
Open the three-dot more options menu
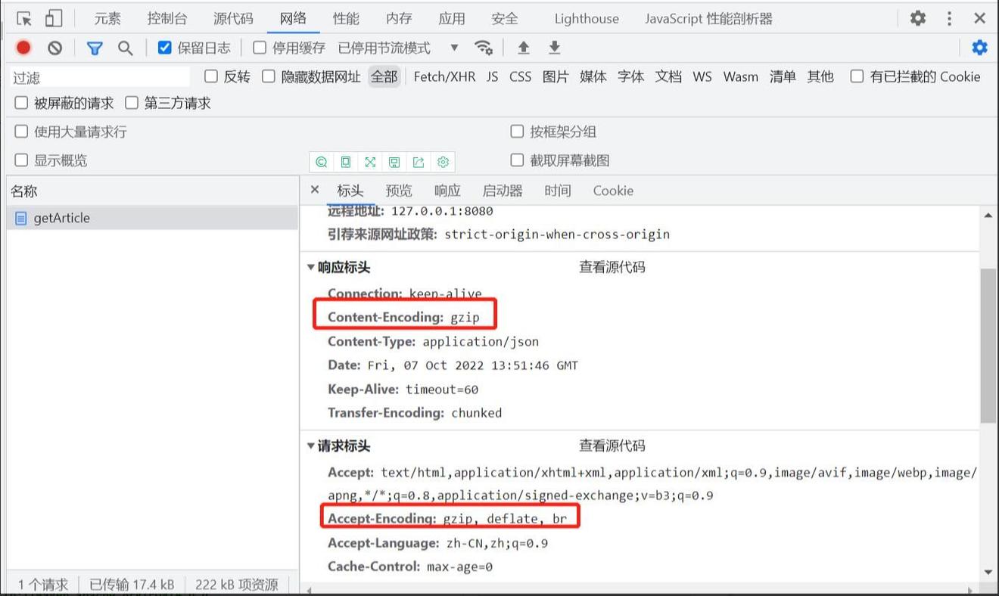(949, 18)
